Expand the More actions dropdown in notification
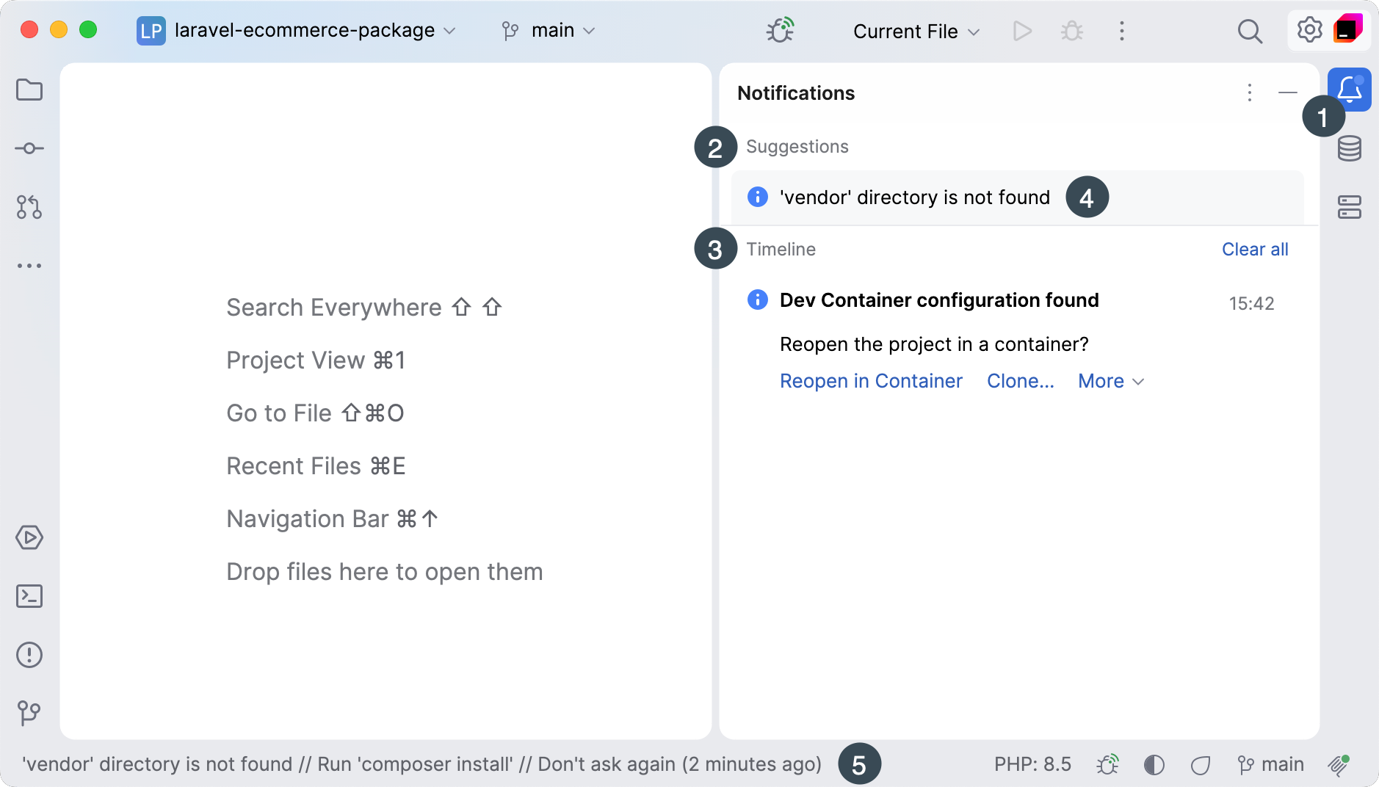1379x787 pixels. click(1111, 381)
